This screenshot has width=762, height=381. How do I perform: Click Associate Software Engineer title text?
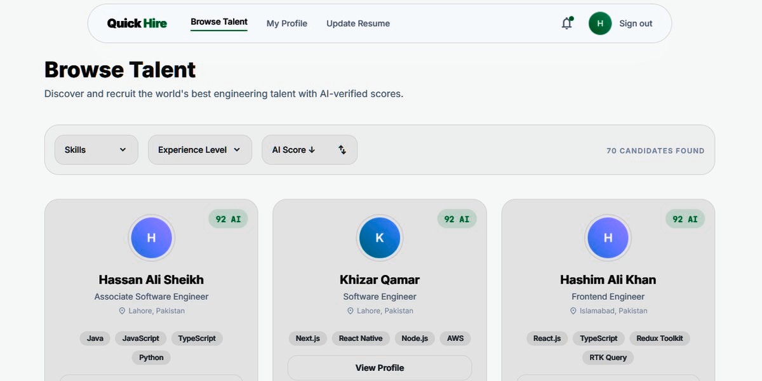[151, 297]
